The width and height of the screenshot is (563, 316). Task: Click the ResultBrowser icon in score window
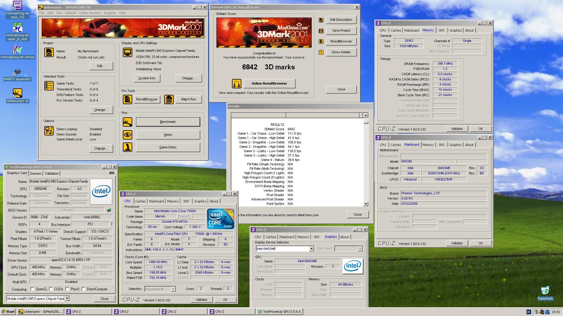coord(321,42)
